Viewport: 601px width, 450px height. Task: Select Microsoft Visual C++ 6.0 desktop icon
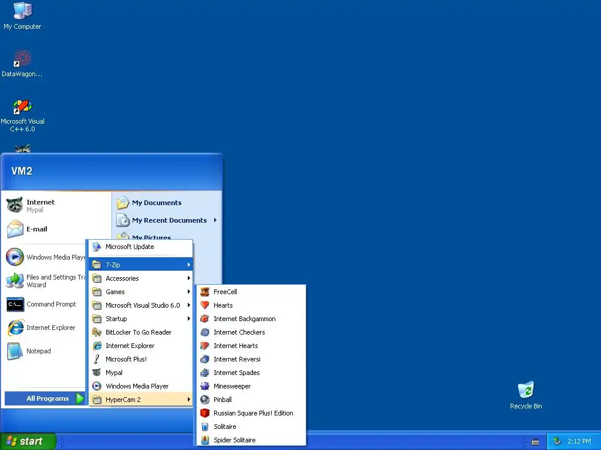(22, 107)
